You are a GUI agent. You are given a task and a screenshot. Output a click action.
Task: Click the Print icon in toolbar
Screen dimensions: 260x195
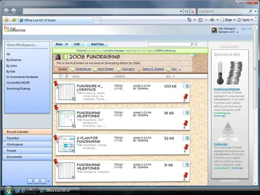[x=212, y=20]
